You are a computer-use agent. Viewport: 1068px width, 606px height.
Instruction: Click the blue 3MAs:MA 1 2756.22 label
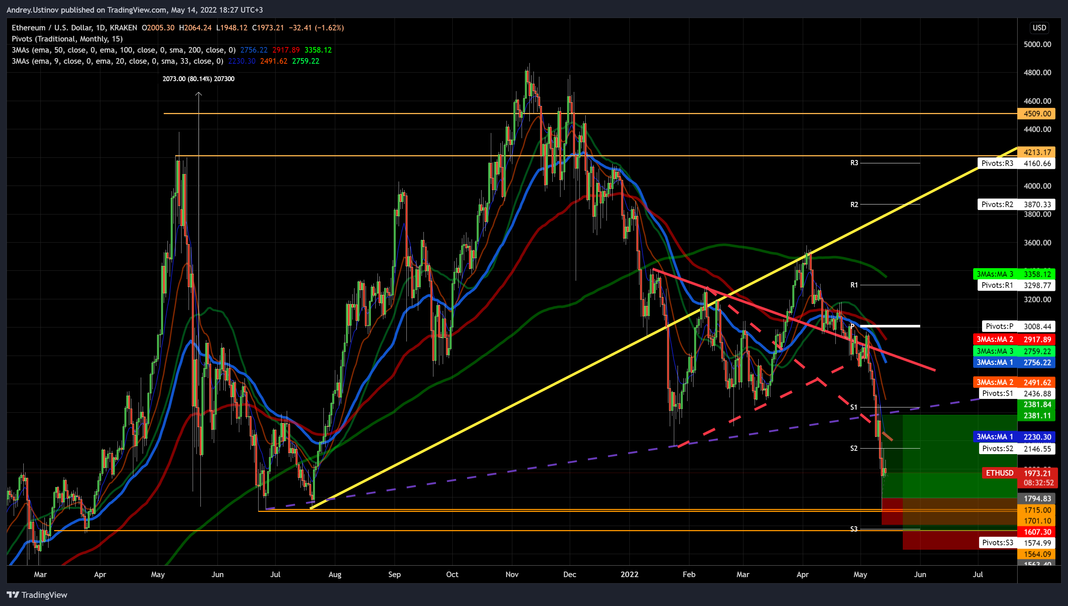1014,363
